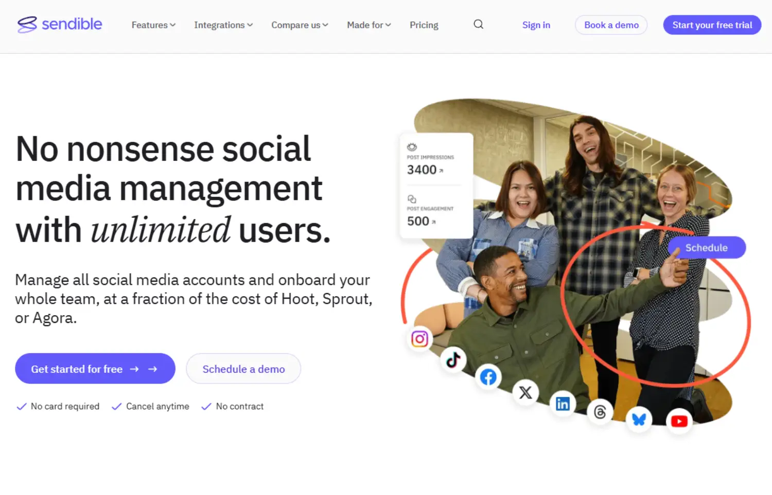
Task: Expand the Features dropdown
Action: 153,25
